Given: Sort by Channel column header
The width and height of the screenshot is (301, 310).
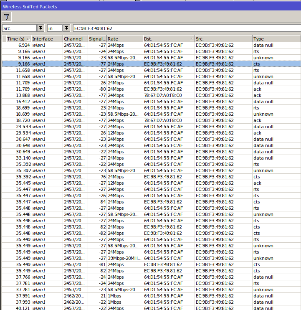Looking at the screenshot, I should [x=75, y=39].
